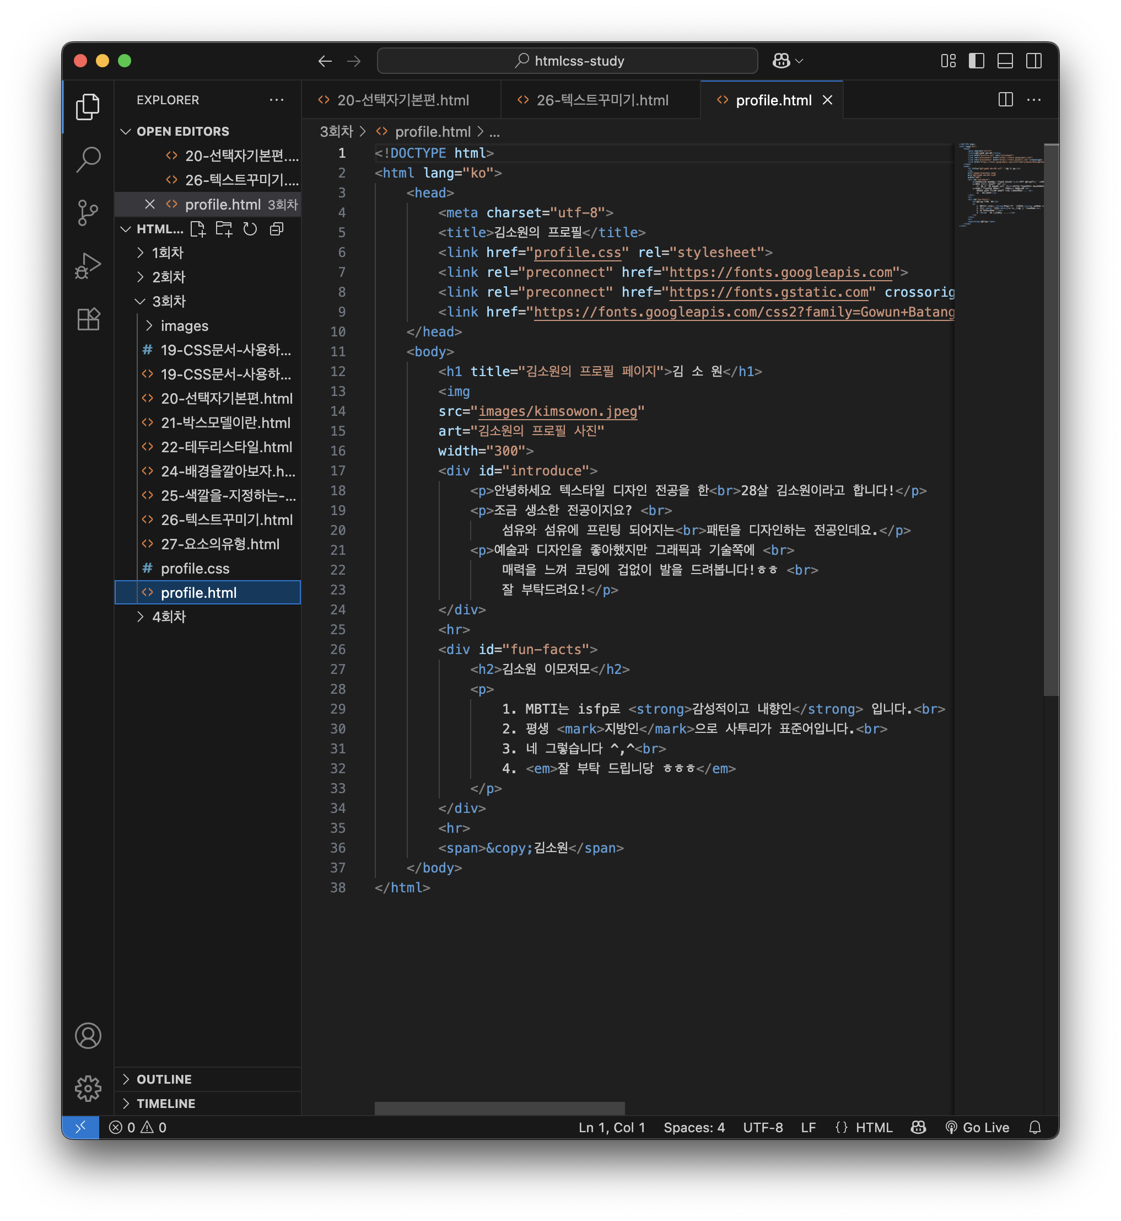Open the Source Control view
1121x1221 pixels.
click(x=88, y=212)
